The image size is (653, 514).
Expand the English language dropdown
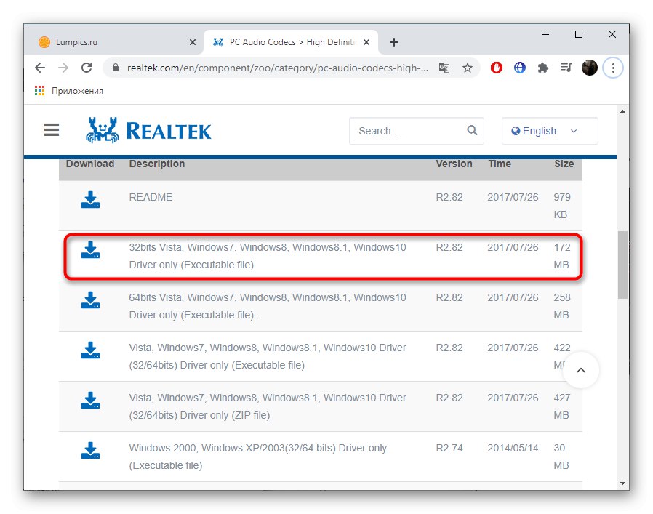550,131
